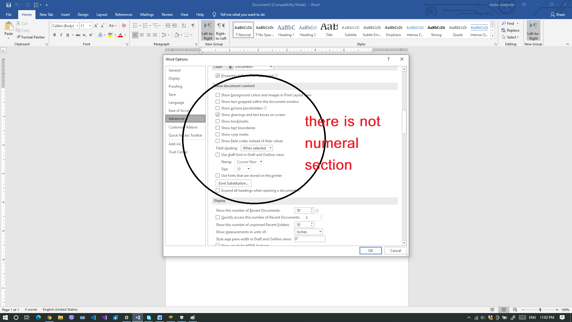Click the Sort icon in Paragraph group
Screen dimensions: 572x322
click(x=184, y=26)
